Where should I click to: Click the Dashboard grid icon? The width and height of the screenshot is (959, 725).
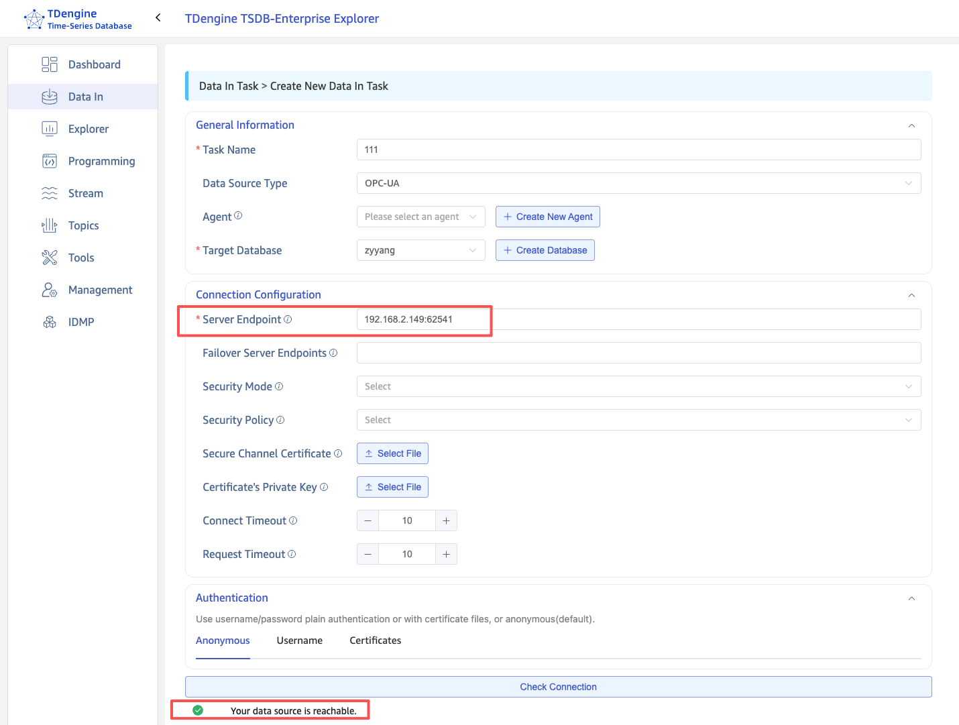click(x=50, y=64)
